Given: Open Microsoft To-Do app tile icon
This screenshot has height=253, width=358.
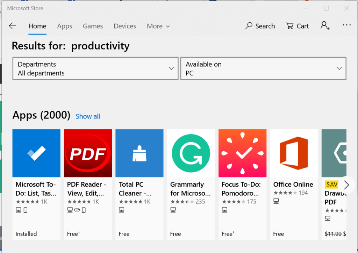Looking at the screenshot, I should [36, 153].
